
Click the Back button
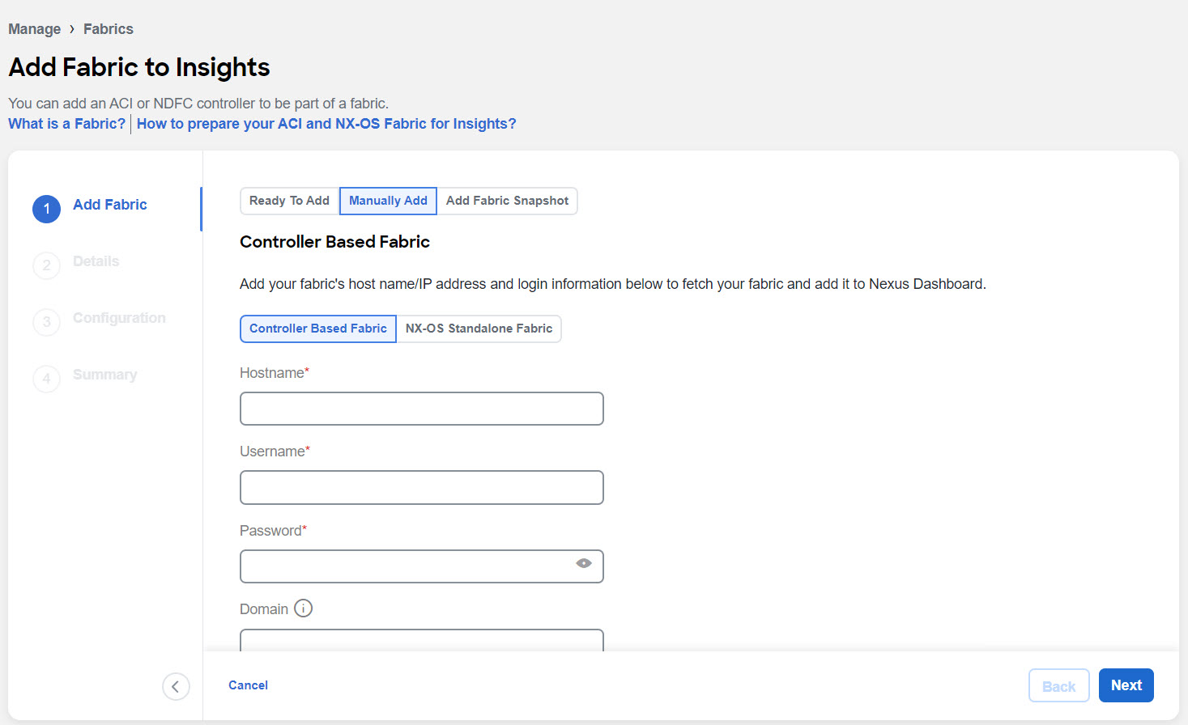(x=1059, y=685)
